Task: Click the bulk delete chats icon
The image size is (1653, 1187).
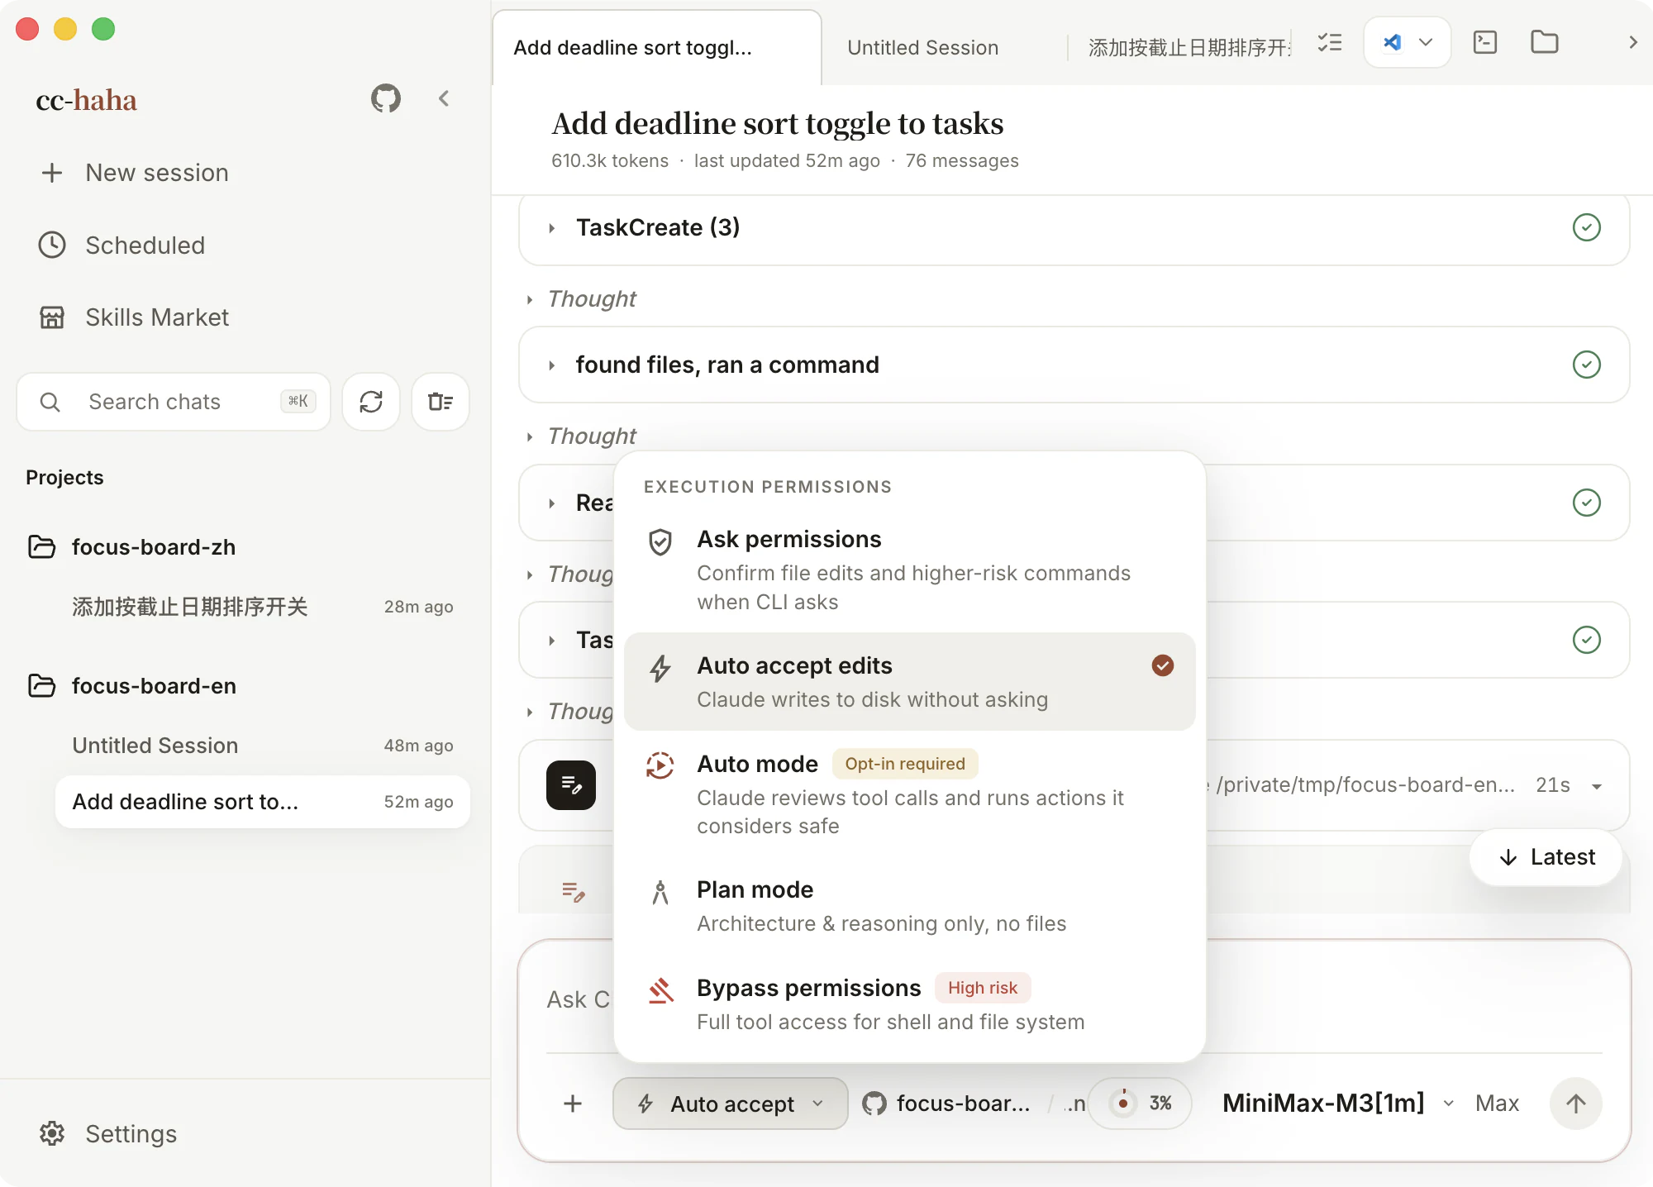Action: (441, 402)
